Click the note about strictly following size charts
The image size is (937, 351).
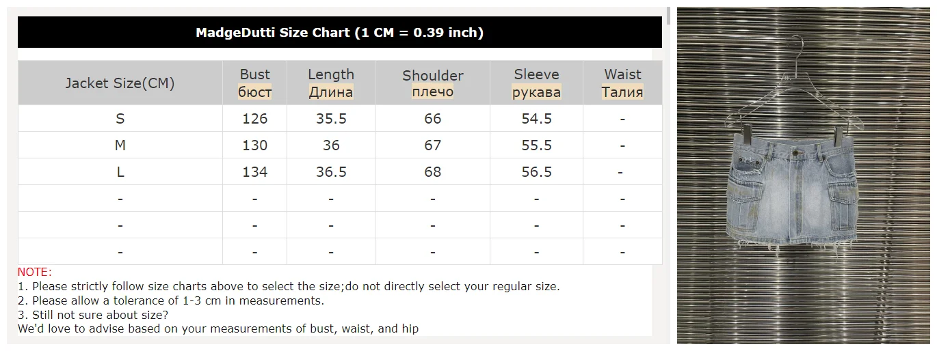pos(289,286)
